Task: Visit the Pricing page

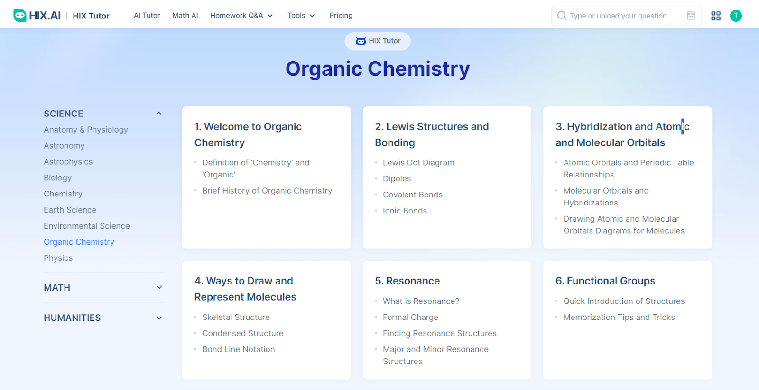Action: pyautogui.click(x=341, y=16)
